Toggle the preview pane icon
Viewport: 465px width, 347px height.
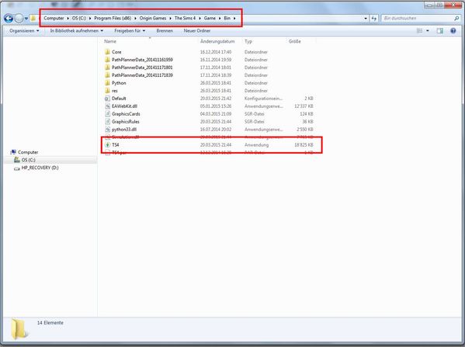tap(440, 30)
